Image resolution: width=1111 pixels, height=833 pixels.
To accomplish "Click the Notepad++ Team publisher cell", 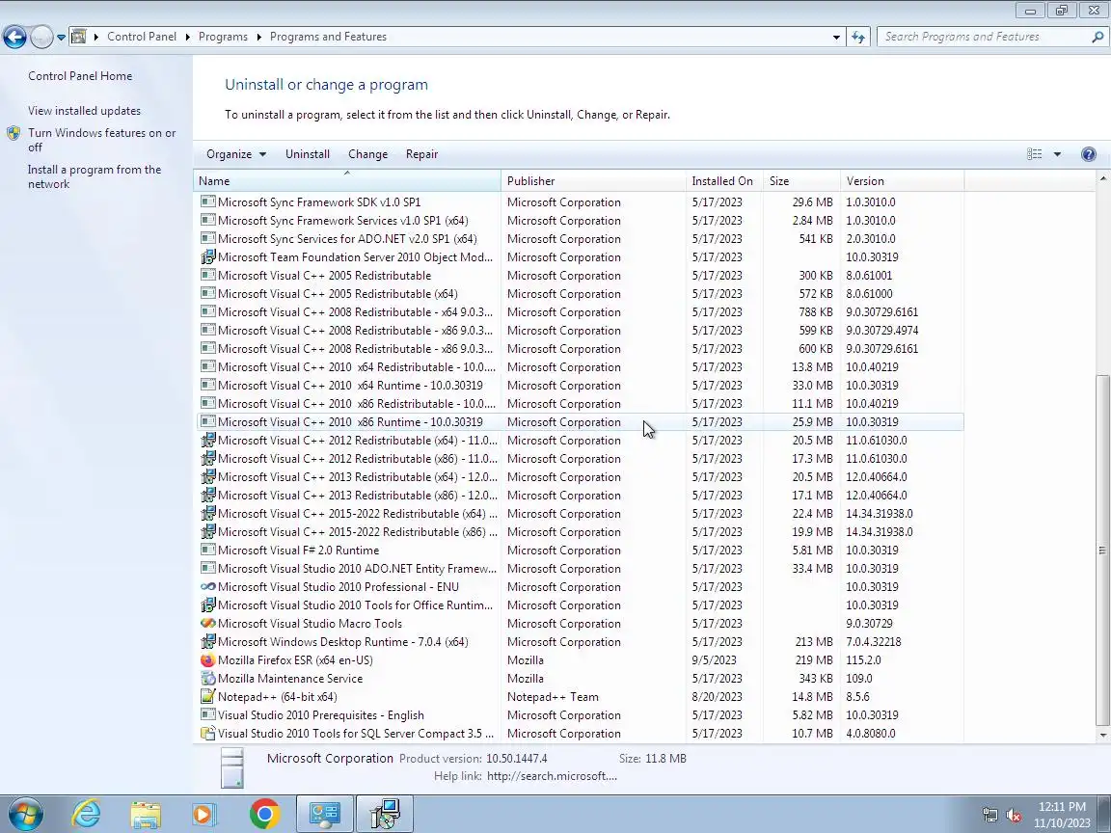I will [553, 697].
